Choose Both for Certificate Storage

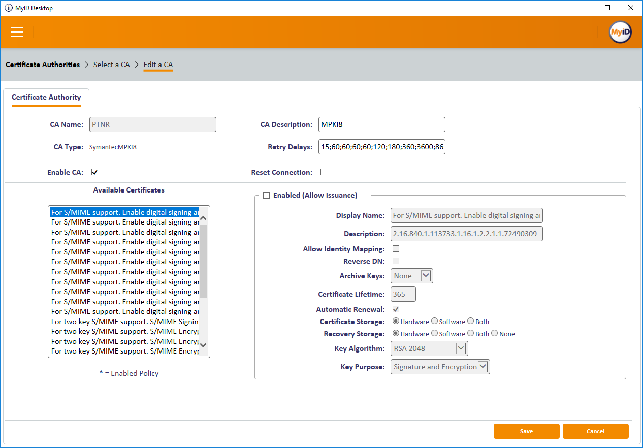(471, 321)
